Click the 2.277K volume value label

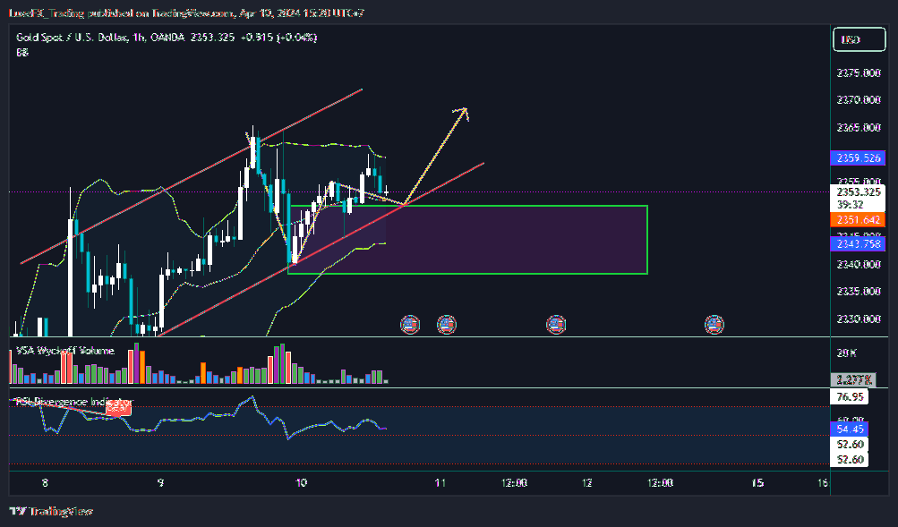(x=852, y=379)
